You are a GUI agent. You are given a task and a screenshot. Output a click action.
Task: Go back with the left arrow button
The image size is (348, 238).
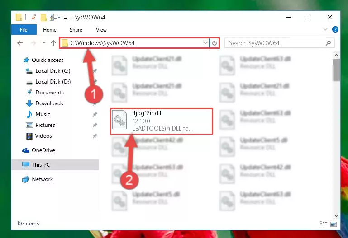[20, 43]
